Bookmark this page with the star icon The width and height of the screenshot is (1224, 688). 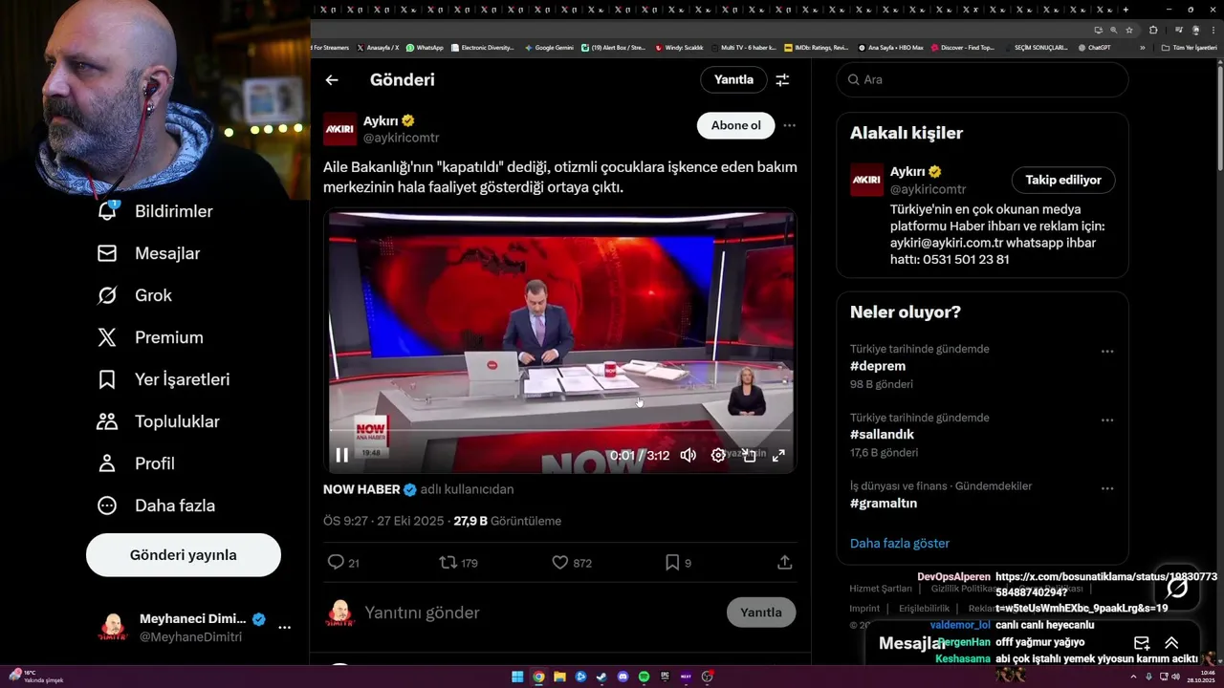[1129, 30]
